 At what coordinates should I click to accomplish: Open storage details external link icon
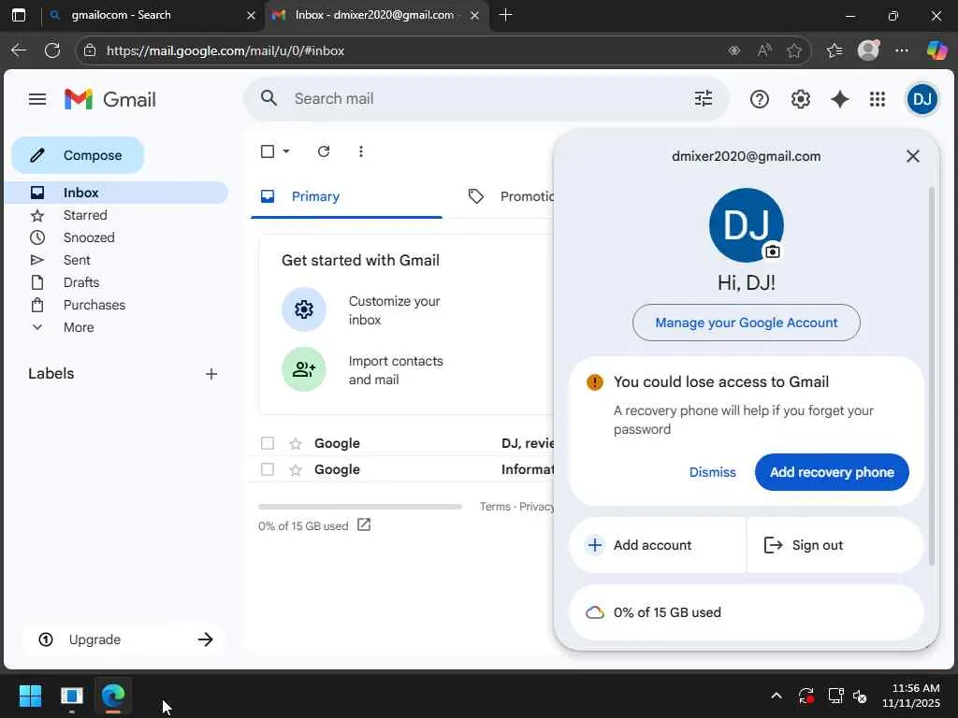(x=364, y=525)
